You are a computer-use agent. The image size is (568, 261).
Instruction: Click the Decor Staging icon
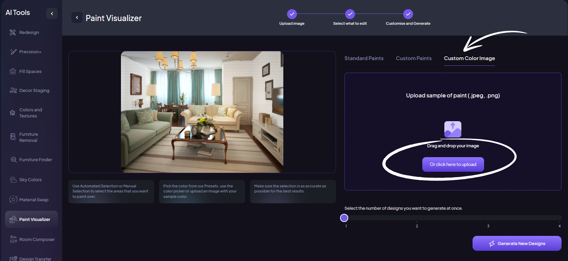pos(13,90)
